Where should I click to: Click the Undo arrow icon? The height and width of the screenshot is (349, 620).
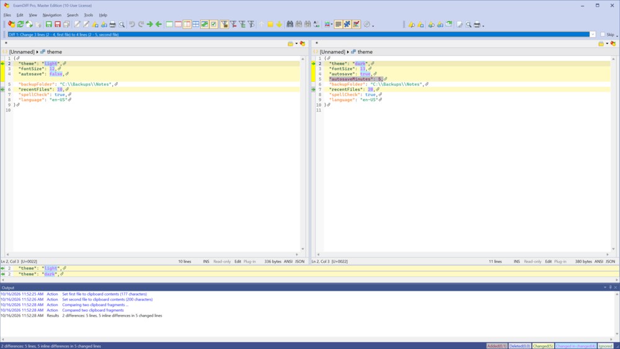tap(132, 25)
